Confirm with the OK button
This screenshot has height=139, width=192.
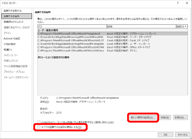165,135
